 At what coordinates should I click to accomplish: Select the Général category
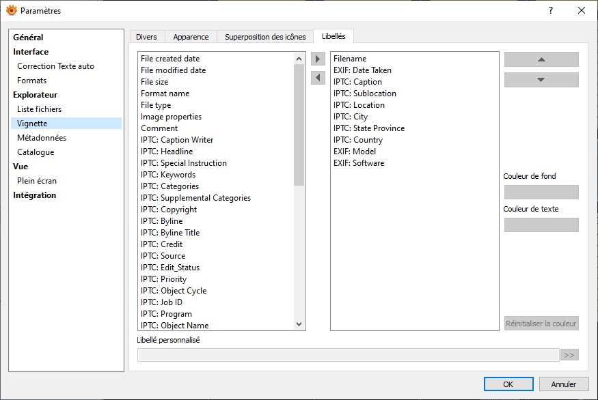coord(28,38)
